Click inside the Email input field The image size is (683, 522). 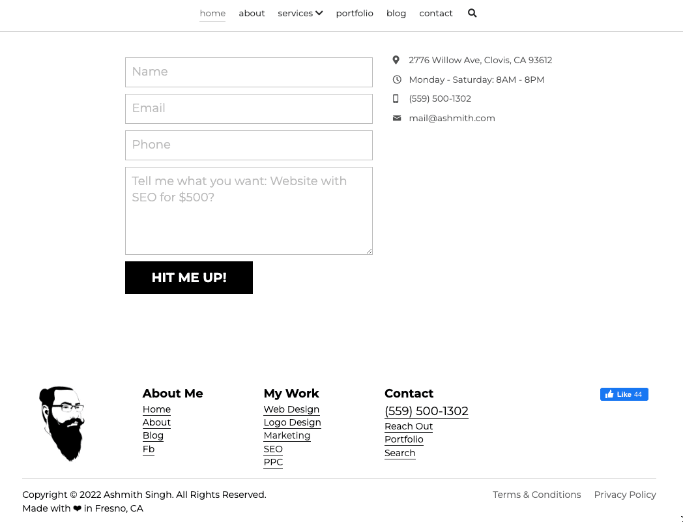tap(248, 109)
